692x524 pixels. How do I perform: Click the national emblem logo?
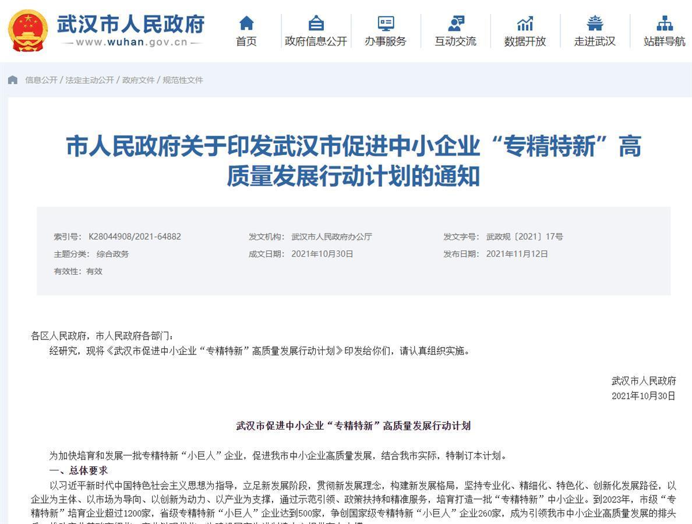click(28, 30)
